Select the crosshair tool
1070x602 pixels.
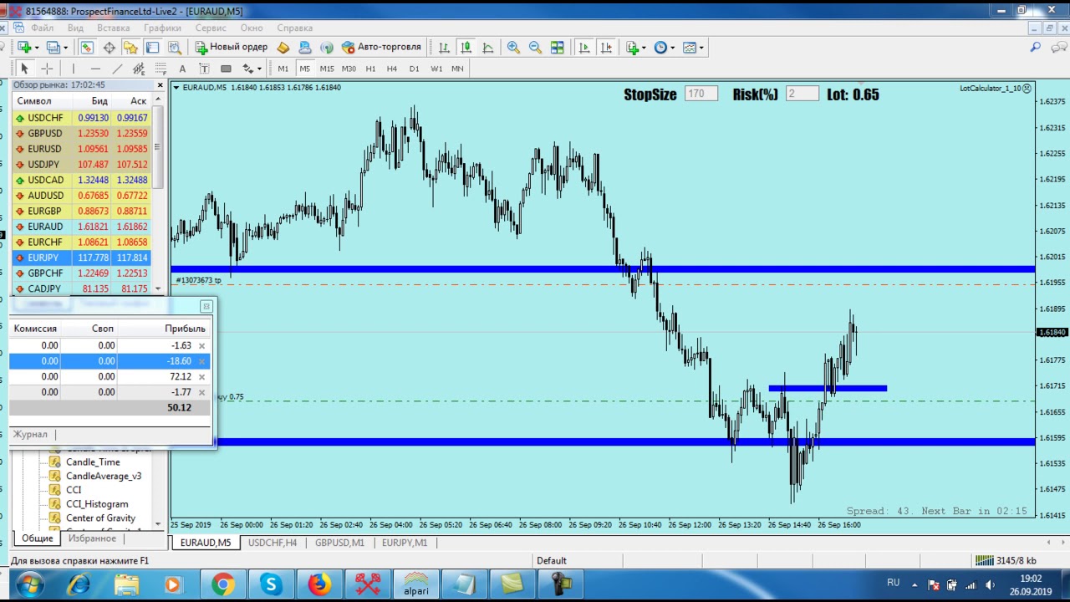click(x=47, y=69)
